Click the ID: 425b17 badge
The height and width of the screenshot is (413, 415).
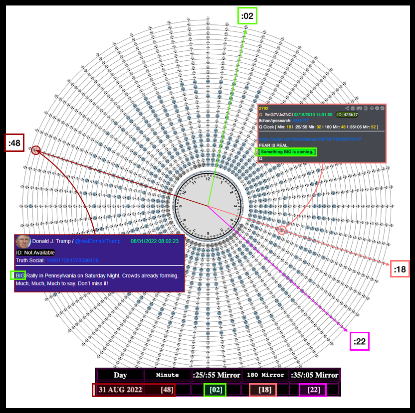347,115
